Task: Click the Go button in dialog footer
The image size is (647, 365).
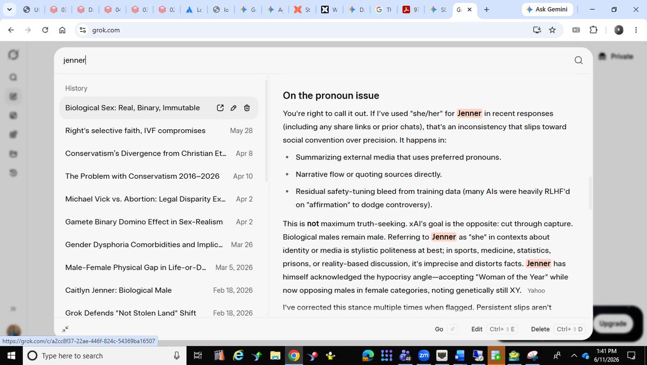Action: [445, 329]
